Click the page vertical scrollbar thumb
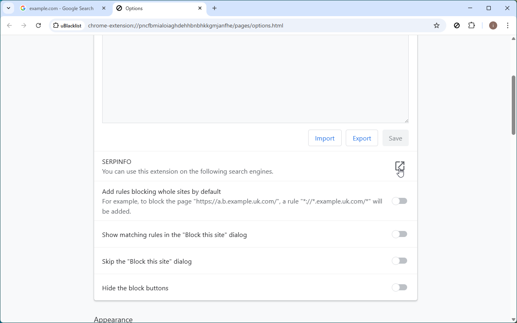This screenshot has height=323, width=517. 513,105
